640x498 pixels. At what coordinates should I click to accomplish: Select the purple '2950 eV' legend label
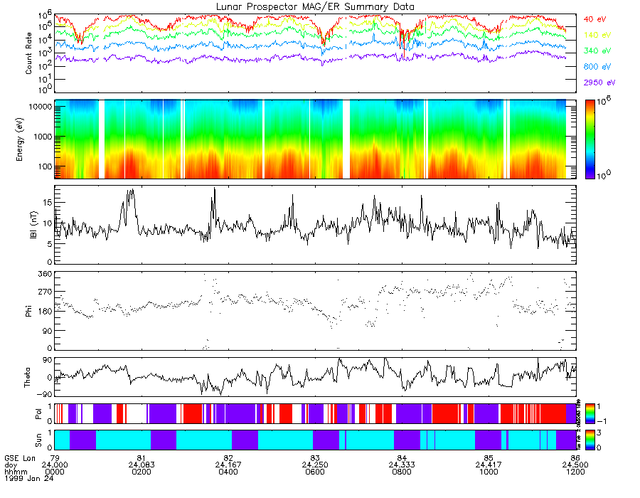[x=599, y=83]
